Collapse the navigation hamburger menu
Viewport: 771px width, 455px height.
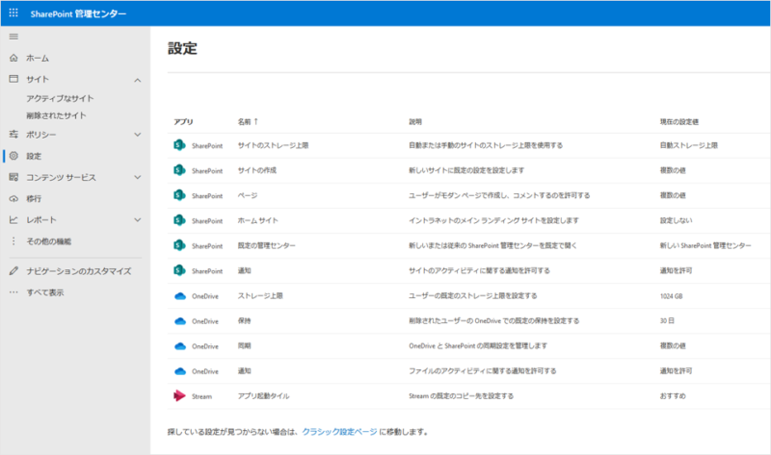13,37
